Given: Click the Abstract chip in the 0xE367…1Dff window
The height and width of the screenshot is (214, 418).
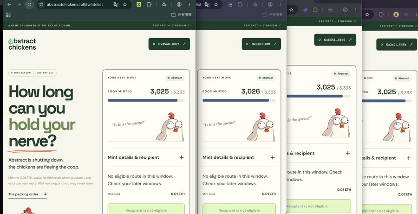Looking at the screenshot, I should tap(266, 78).
